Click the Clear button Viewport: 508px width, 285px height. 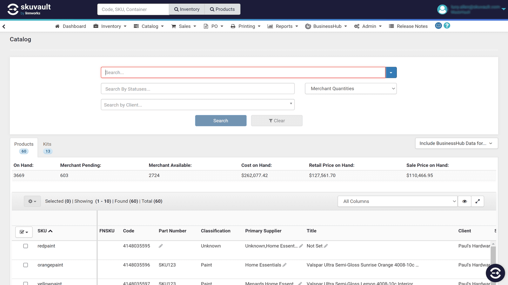[x=276, y=120]
